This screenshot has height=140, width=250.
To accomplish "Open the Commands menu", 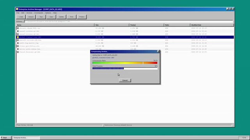I will pos(39,13).
